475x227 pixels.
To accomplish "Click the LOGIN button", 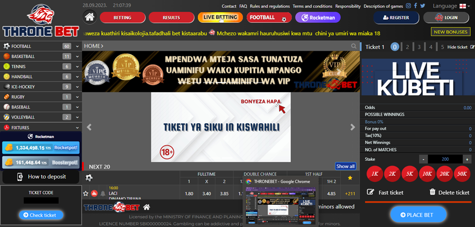I will point(445,18).
